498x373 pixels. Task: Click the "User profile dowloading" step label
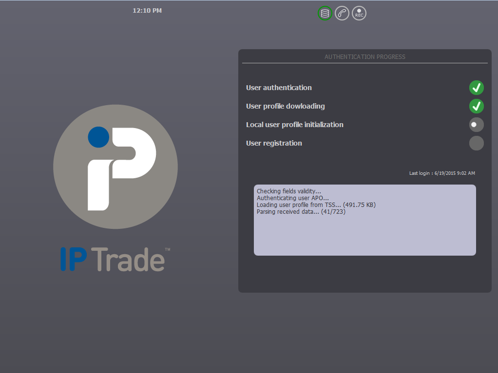tap(285, 106)
